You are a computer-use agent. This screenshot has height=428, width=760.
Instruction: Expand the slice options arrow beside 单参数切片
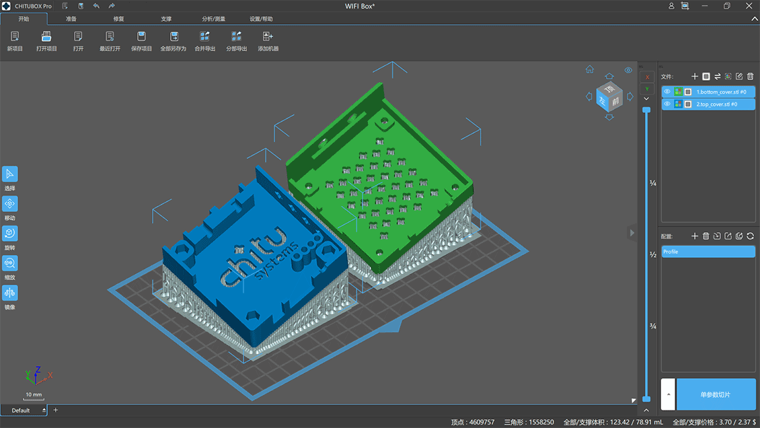tap(668, 394)
